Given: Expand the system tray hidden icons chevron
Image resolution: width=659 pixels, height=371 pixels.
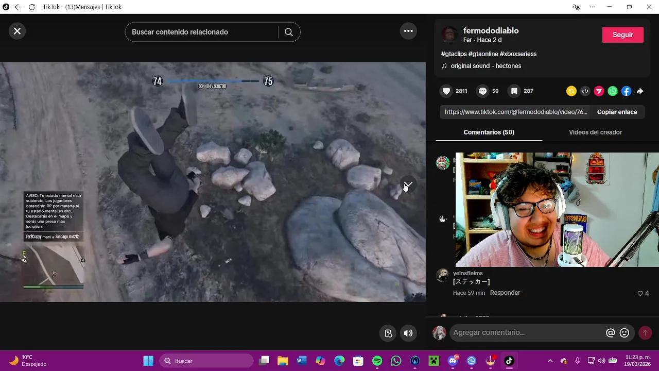Looking at the screenshot, I should coord(550,361).
